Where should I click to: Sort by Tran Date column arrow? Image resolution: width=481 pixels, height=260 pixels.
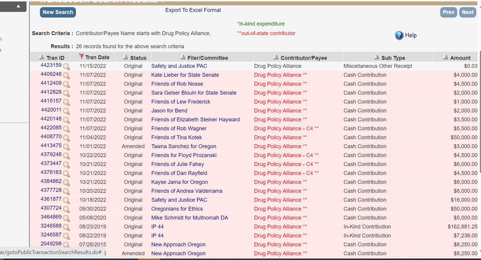click(81, 56)
